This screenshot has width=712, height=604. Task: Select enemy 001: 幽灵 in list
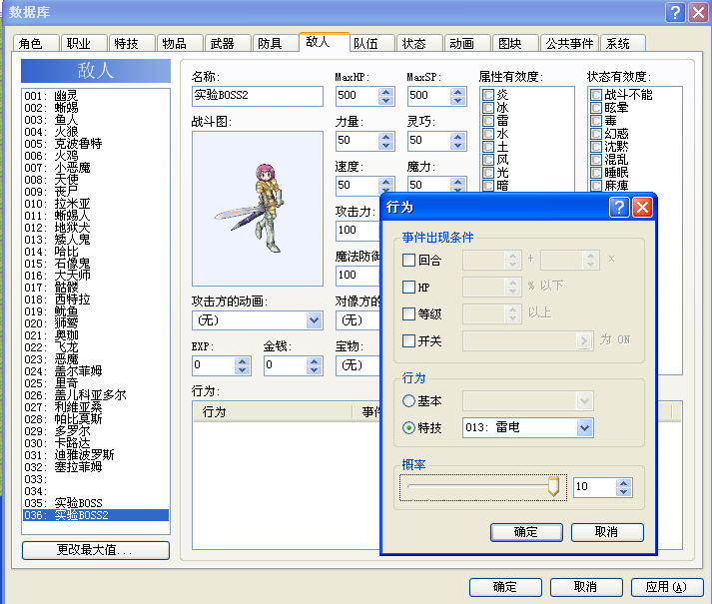point(95,96)
